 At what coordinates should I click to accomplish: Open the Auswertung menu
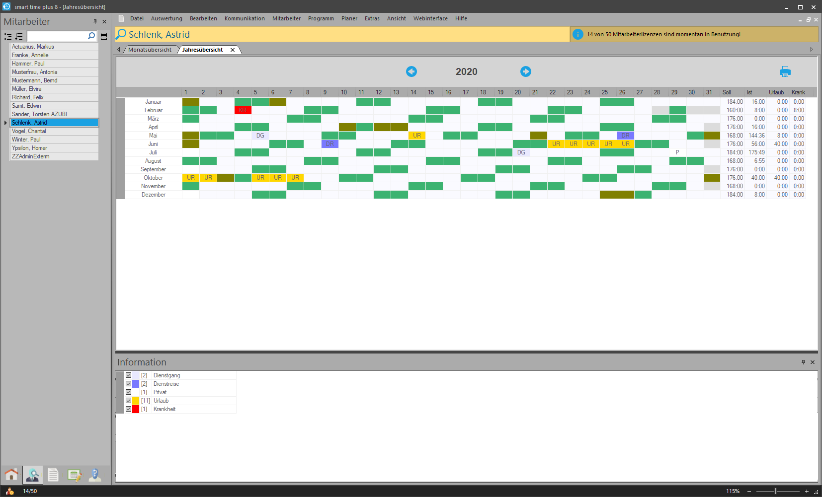166,18
